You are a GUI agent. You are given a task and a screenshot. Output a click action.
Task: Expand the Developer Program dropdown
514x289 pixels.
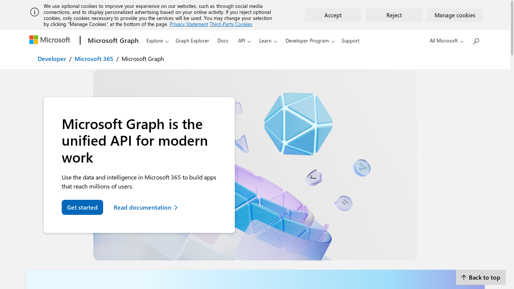[x=310, y=41]
